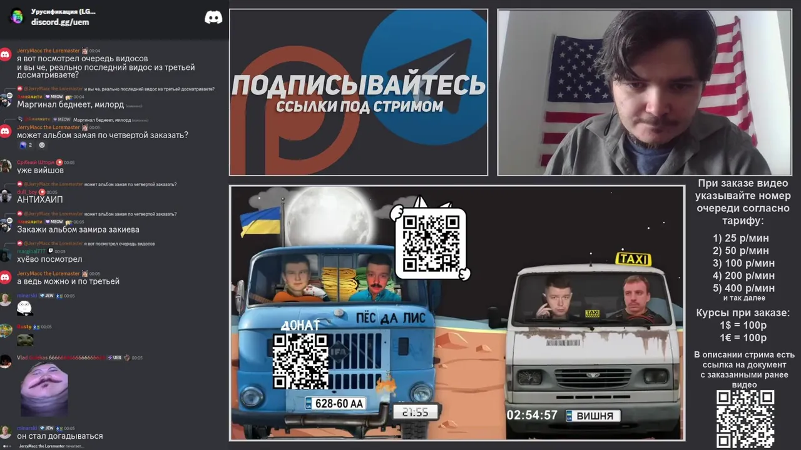Click the clock display '21:55'

(x=416, y=412)
